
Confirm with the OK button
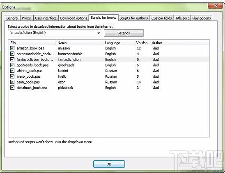pos(109,164)
